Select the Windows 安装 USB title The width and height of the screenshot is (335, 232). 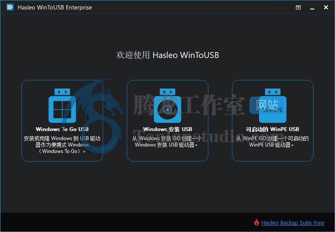tap(167, 129)
